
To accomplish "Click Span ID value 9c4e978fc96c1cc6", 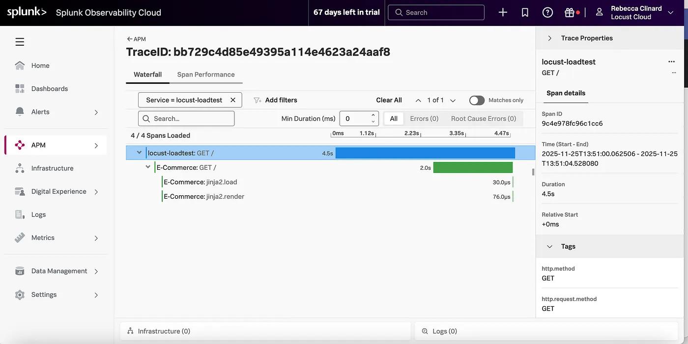I will point(572,124).
